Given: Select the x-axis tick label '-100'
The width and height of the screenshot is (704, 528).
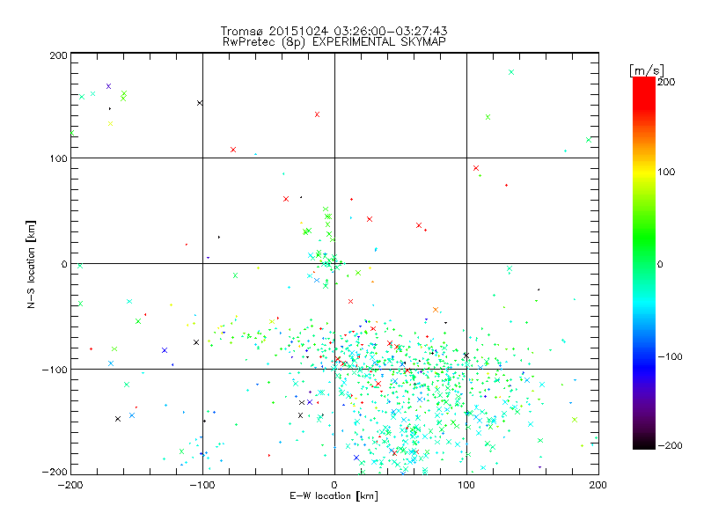Looking at the screenshot, I should [202, 485].
